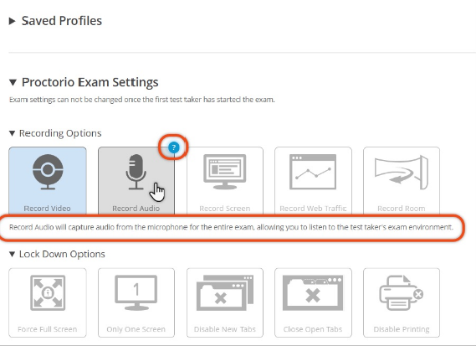The width and height of the screenshot is (476, 346).
Task: Click the Record Screen label text
Action: point(225,209)
